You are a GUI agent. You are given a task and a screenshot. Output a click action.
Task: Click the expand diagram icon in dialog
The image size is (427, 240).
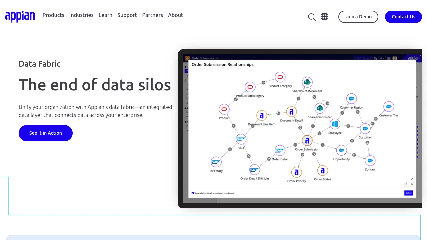412,179
